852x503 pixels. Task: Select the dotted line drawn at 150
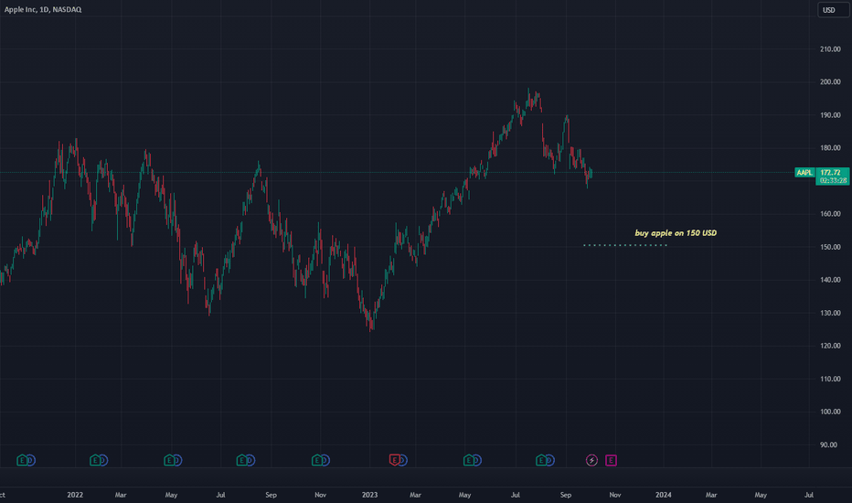[625, 245]
